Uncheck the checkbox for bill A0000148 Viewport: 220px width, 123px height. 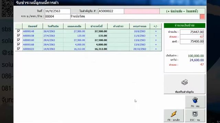click(19, 31)
